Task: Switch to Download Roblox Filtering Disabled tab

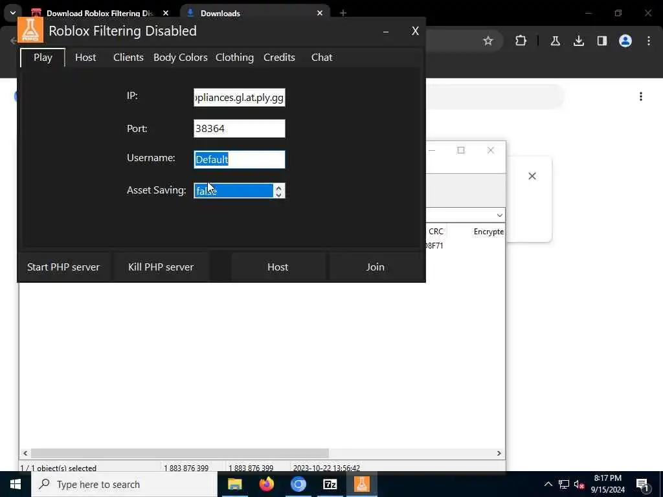Action: tap(99, 13)
